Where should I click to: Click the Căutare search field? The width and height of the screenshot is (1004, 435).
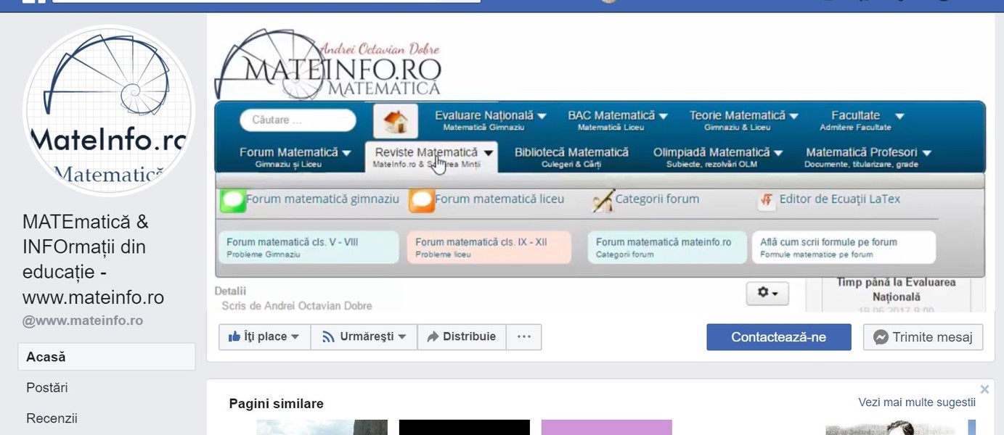pos(298,120)
